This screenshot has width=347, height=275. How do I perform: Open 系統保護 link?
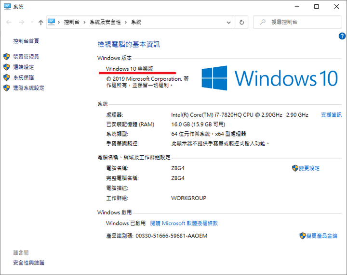click(24, 77)
